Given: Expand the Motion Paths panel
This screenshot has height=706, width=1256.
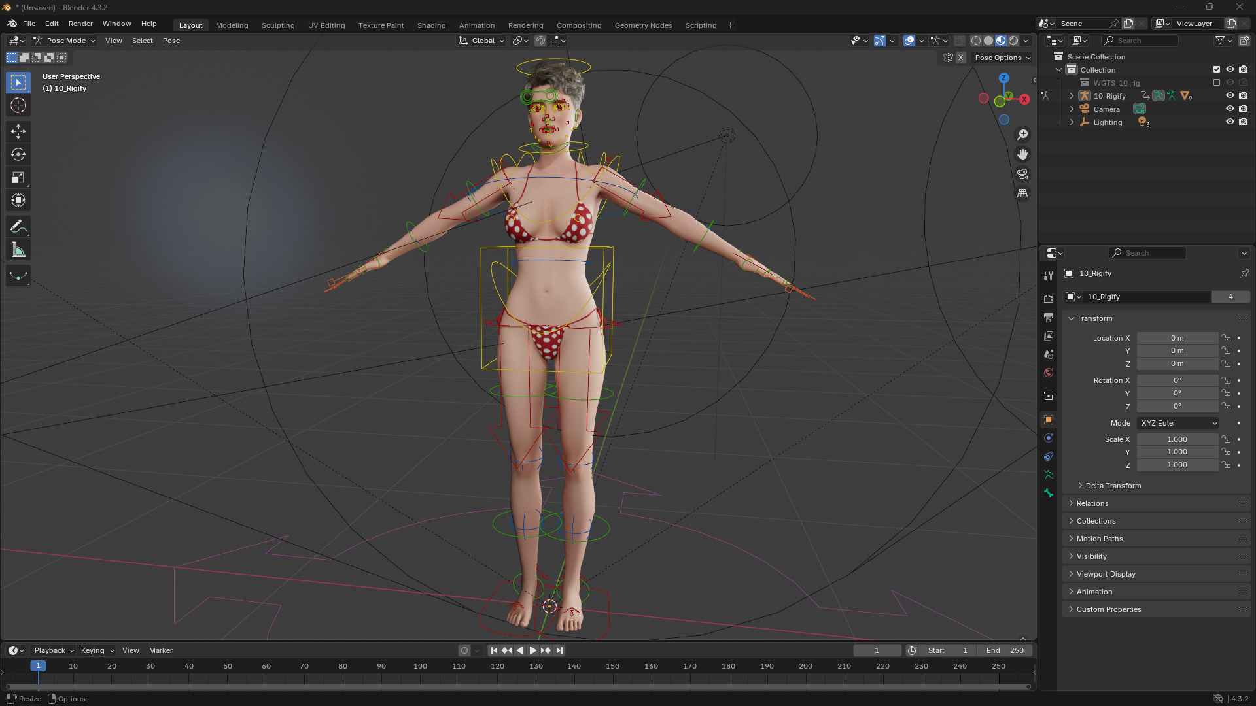Looking at the screenshot, I should pos(1099,539).
